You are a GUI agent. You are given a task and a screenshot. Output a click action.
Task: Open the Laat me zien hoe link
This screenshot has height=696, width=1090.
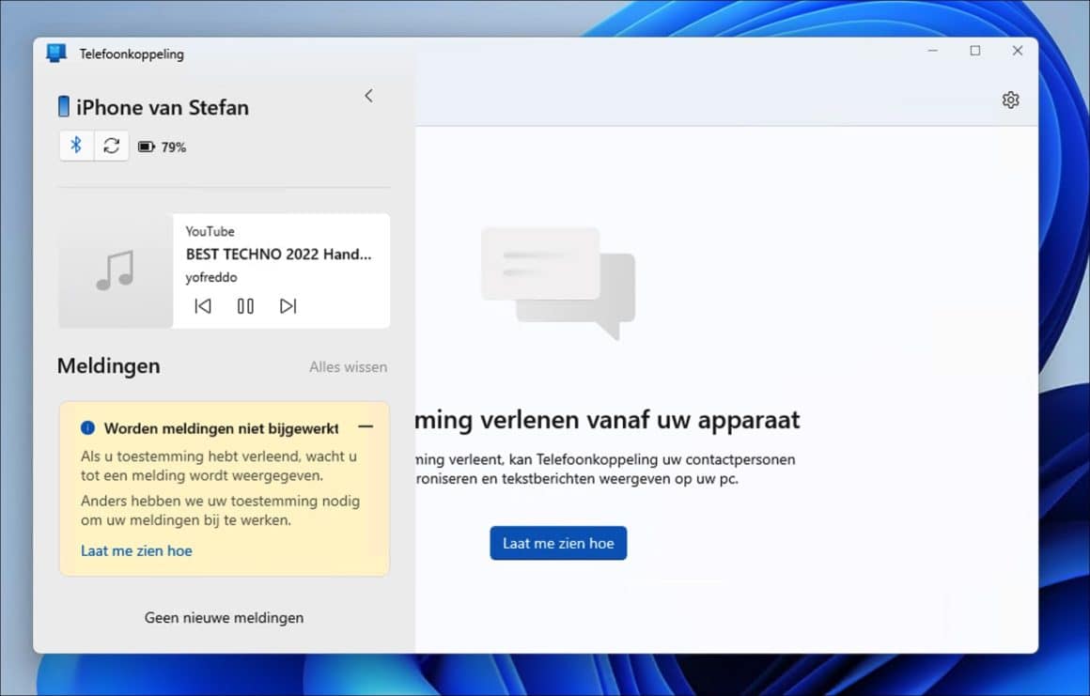pyautogui.click(x=136, y=550)
